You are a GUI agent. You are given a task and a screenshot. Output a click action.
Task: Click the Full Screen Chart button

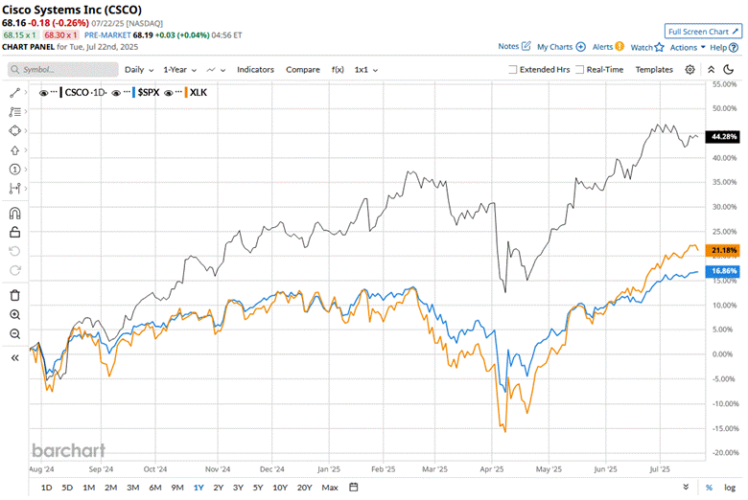click(703, 32)
